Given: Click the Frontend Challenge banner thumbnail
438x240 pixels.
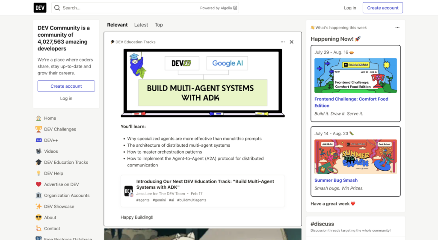Looking at the screenshot, I should click(355, 75).
